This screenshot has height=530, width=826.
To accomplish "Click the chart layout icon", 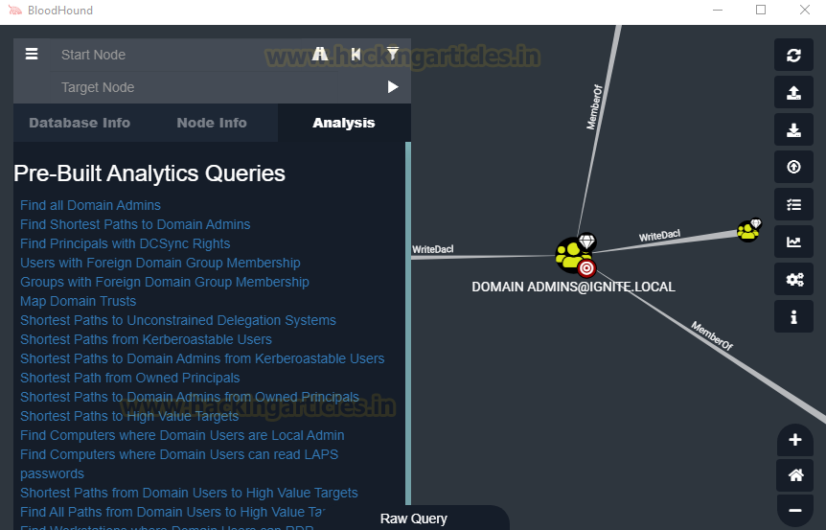I will tap(793, 242).
